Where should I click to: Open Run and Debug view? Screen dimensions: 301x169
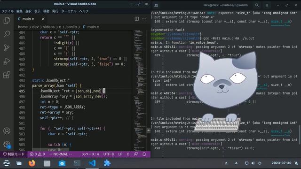(7, 61)
